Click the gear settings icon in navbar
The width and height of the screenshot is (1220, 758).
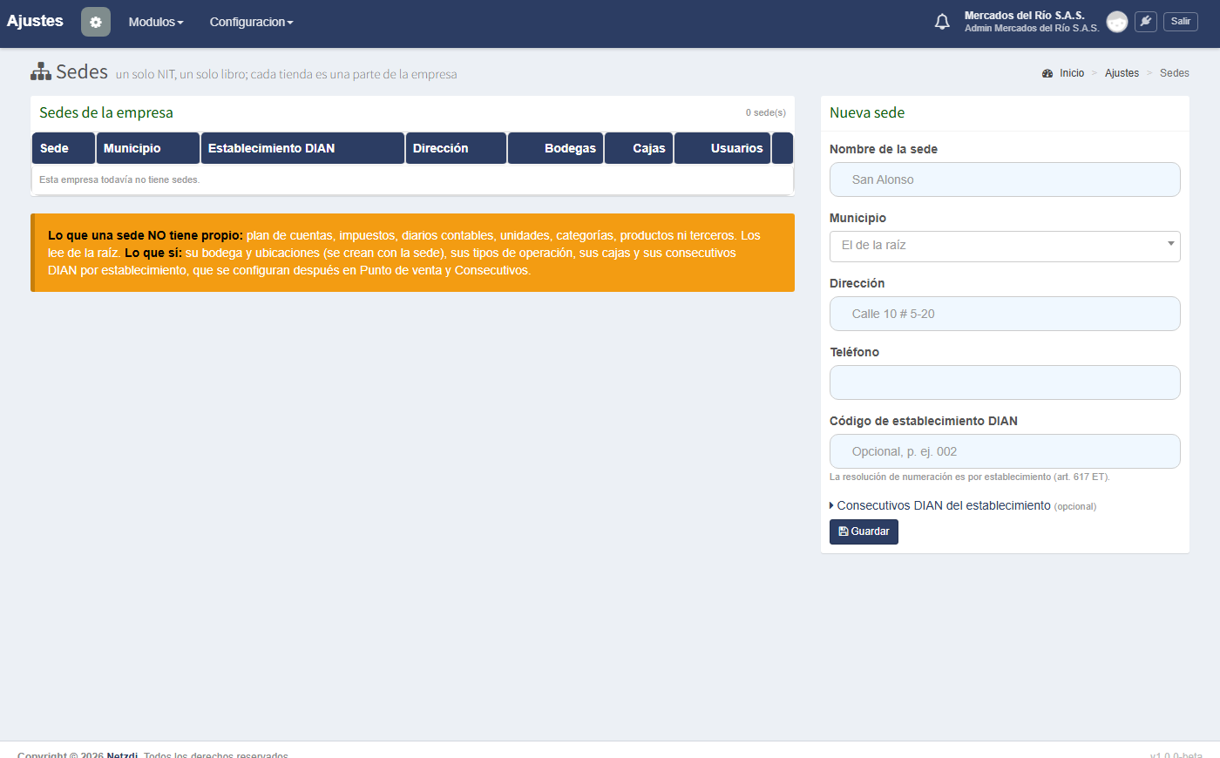[96, 22]
